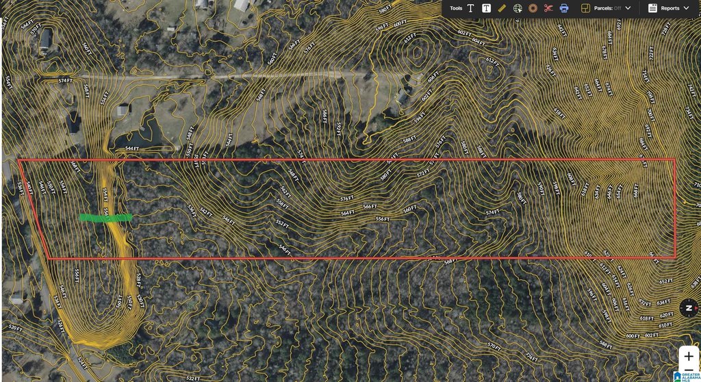The height and width of the screenshot is (382, 701).
Task: Zoom in with the plus button
Action: (x=689, y=356)
